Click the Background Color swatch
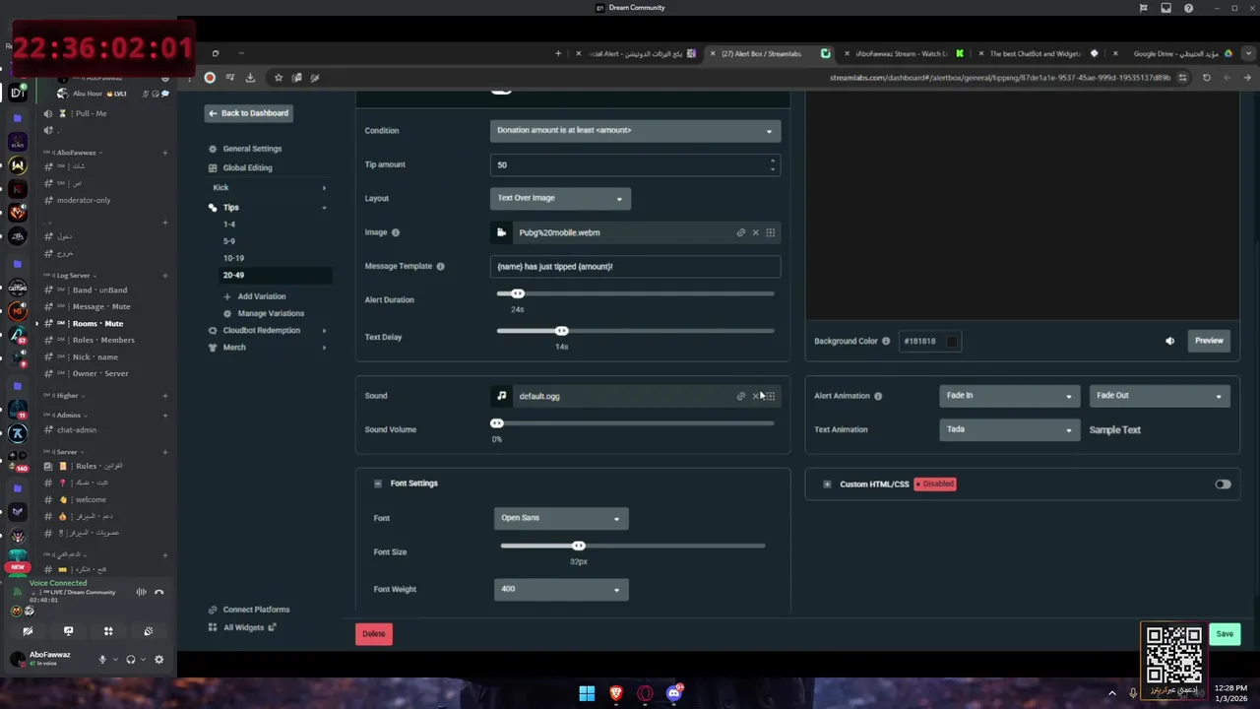Screen dimensions: 1260x709 point(952,341)
